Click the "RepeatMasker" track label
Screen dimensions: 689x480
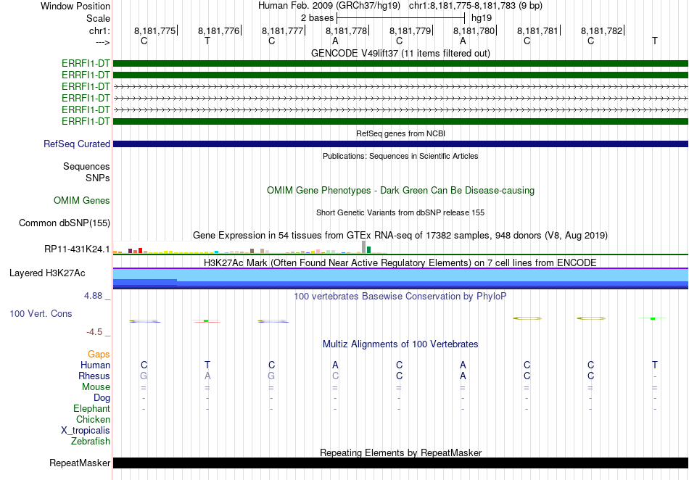point(80,463)
